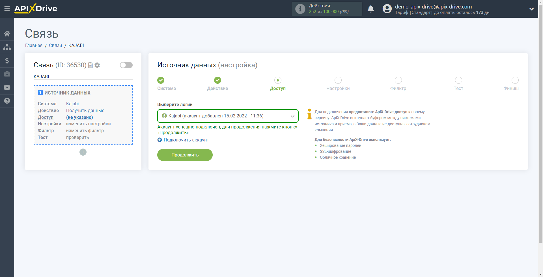
Task: Click Выберите логин label
Action: [x=175, y=104]
